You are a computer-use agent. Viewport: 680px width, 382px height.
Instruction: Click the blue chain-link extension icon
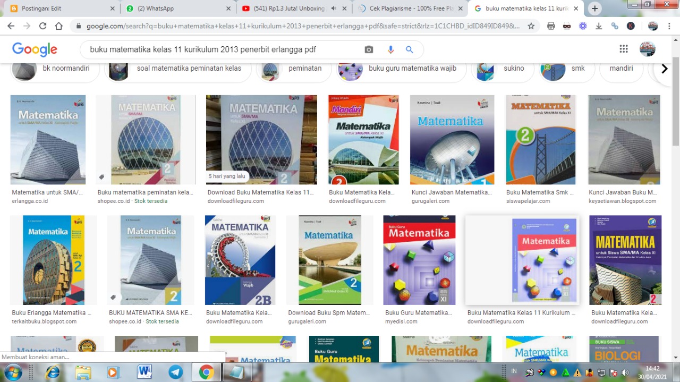coord(615,26)
